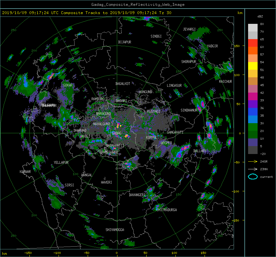The width and height of the screenshot is (276, 257).
Task: Click the BAGALKOT city label
Action: pos(123,84)
